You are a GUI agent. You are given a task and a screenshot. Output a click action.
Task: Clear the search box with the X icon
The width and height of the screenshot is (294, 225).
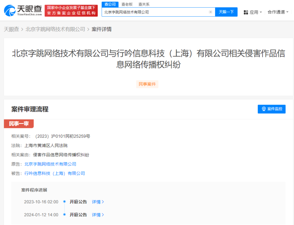tap(210, 12)
